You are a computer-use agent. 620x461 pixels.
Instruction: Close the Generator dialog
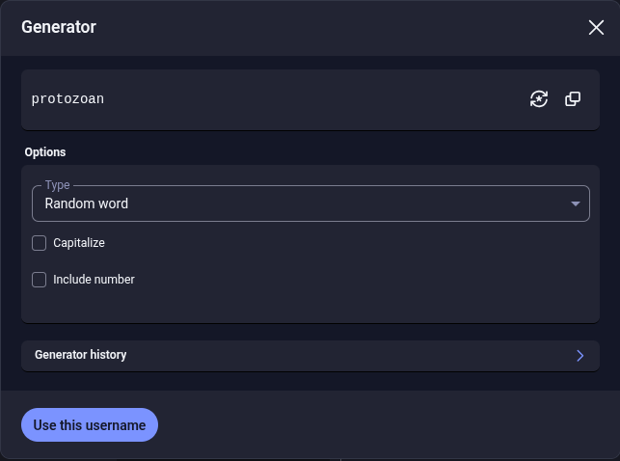pyautogui.click(x=596, y=27)
